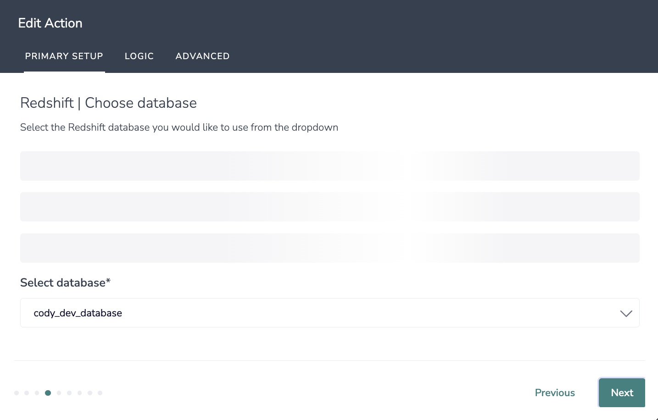The image size is (658, 420).
Task: Click the chevron arrow on database dropdown
Action: click(626, 313)
